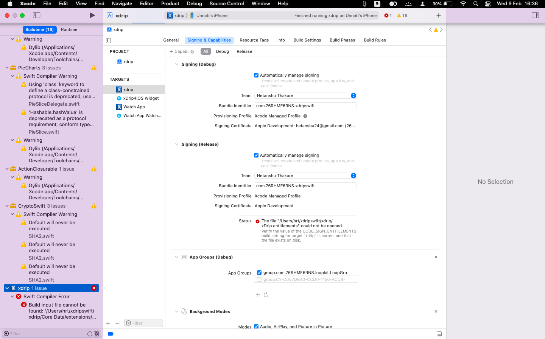Go to the next issue arrow
545x339 pixels.
(x=441, y=29)
